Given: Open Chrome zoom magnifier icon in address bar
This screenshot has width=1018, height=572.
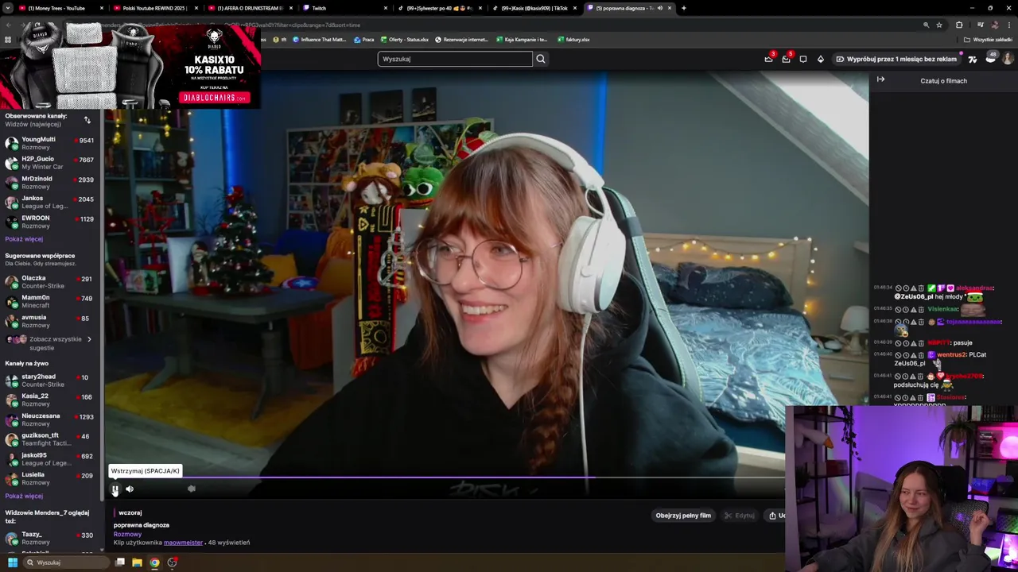Looking at the screenshot, I should tap(927, 25).
